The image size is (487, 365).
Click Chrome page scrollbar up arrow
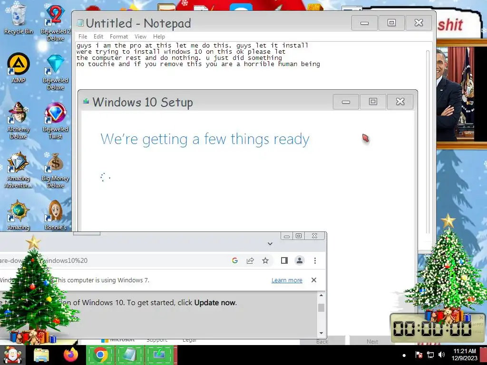pyautogui.click(x=321, y=295)
